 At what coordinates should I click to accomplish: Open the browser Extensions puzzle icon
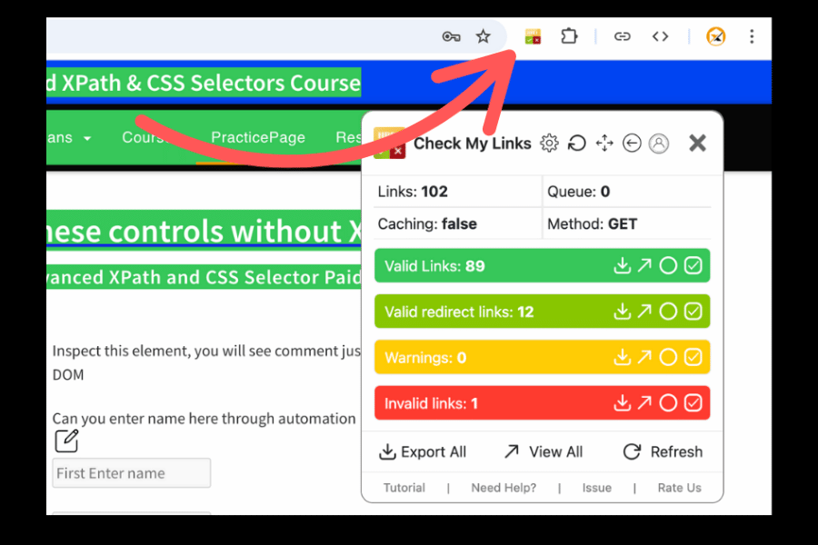tap(569, 37)
